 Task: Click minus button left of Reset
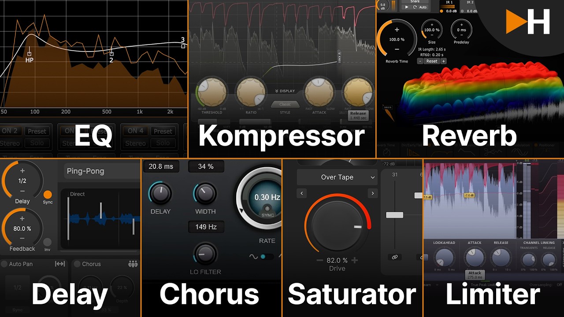(x=420, y=61)
